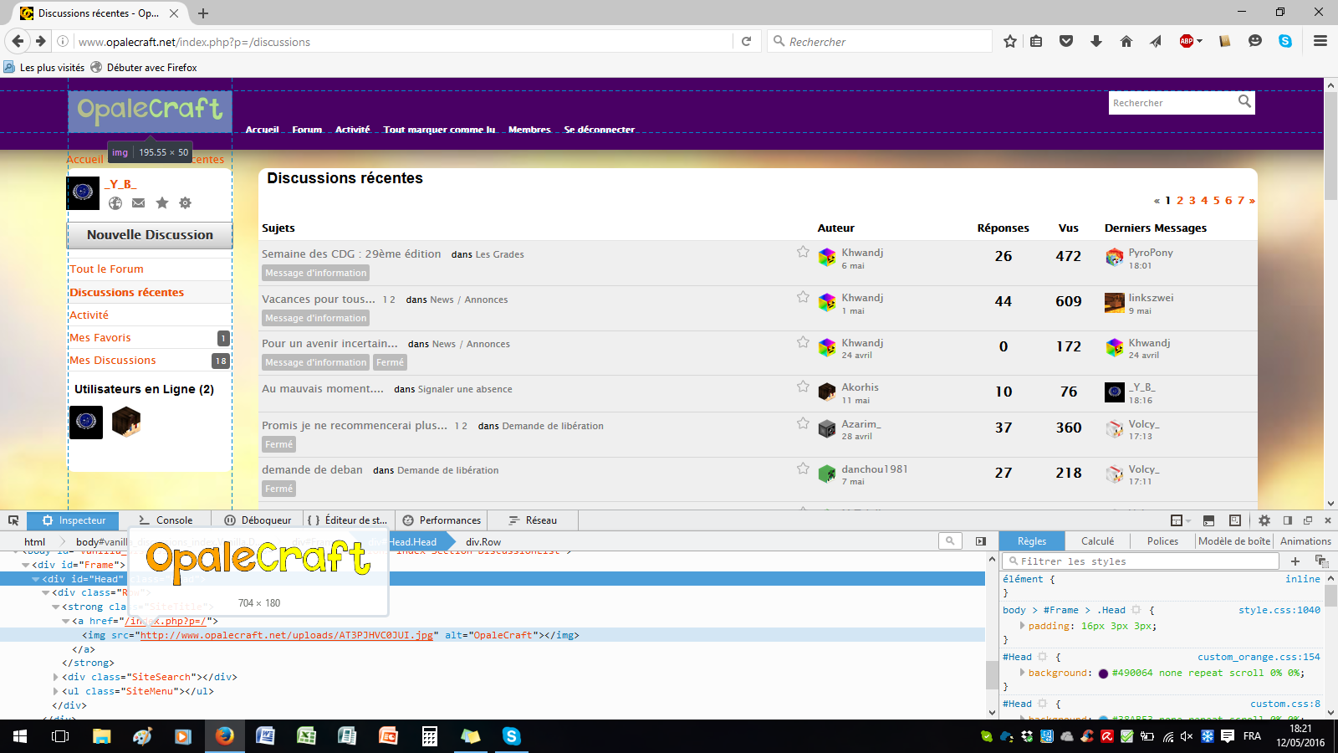Select div.Row in the breadcrumb

pos(483,542)
